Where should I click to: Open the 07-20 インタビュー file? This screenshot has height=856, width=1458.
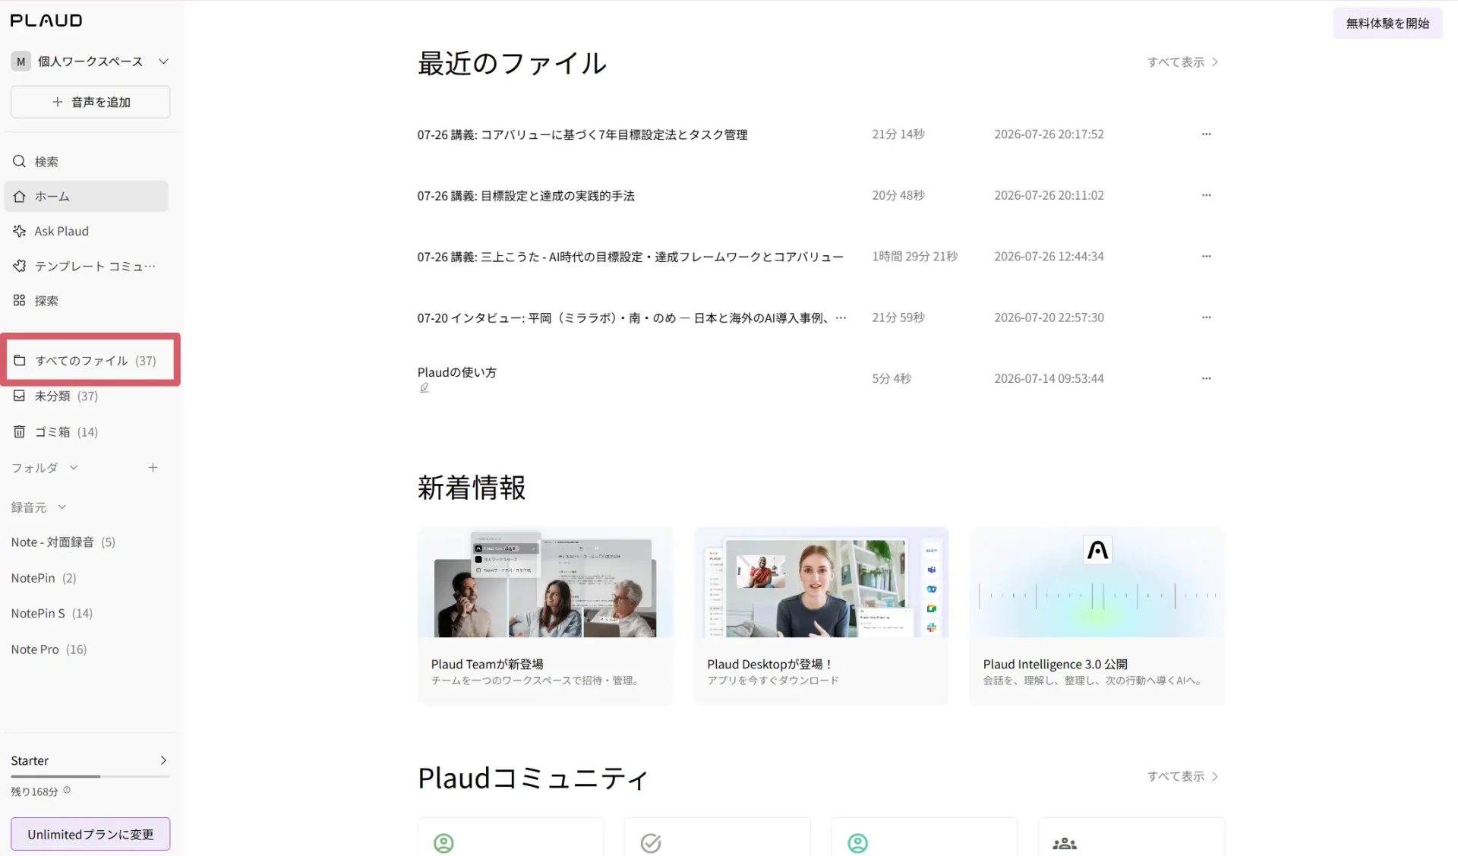[631, 317]
